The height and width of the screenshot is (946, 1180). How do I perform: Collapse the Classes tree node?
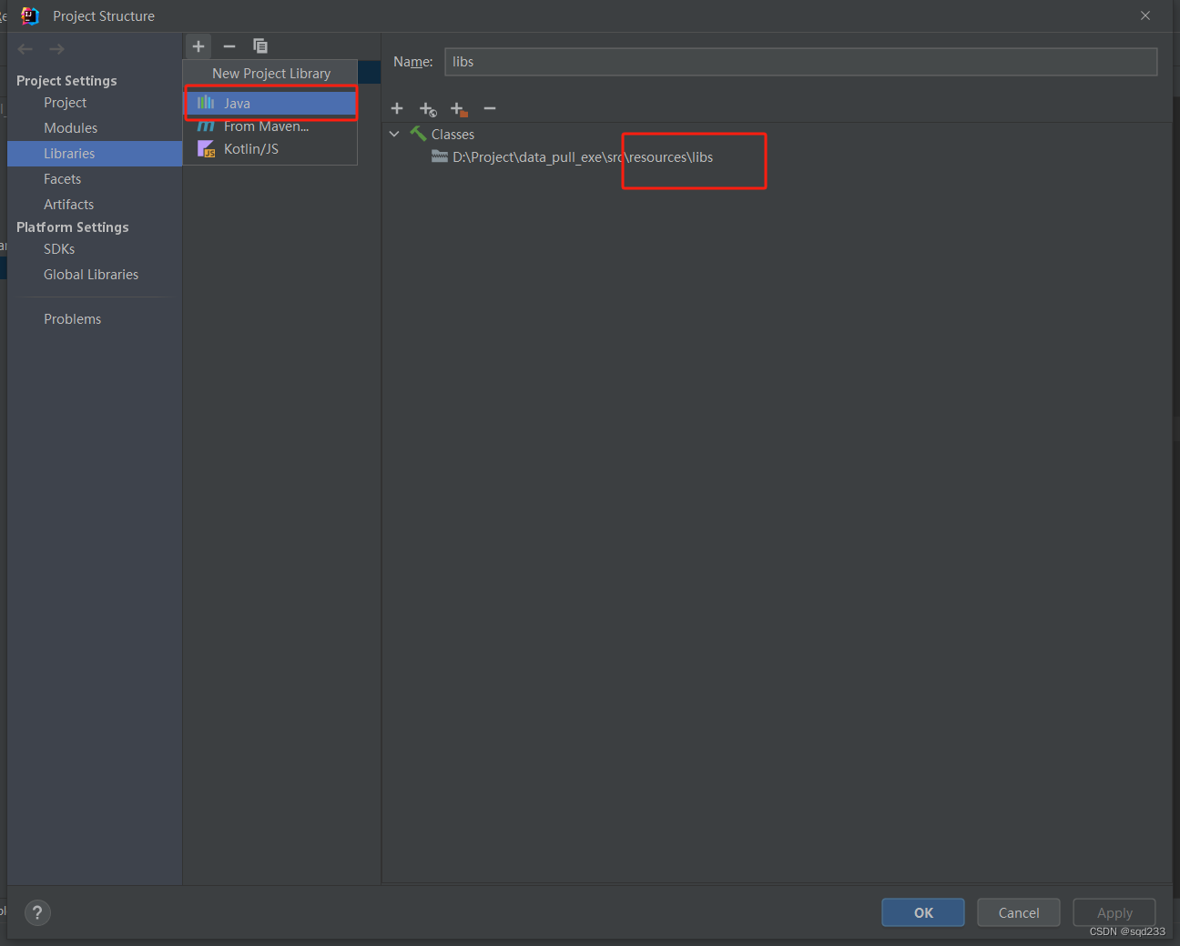point(394,134)
